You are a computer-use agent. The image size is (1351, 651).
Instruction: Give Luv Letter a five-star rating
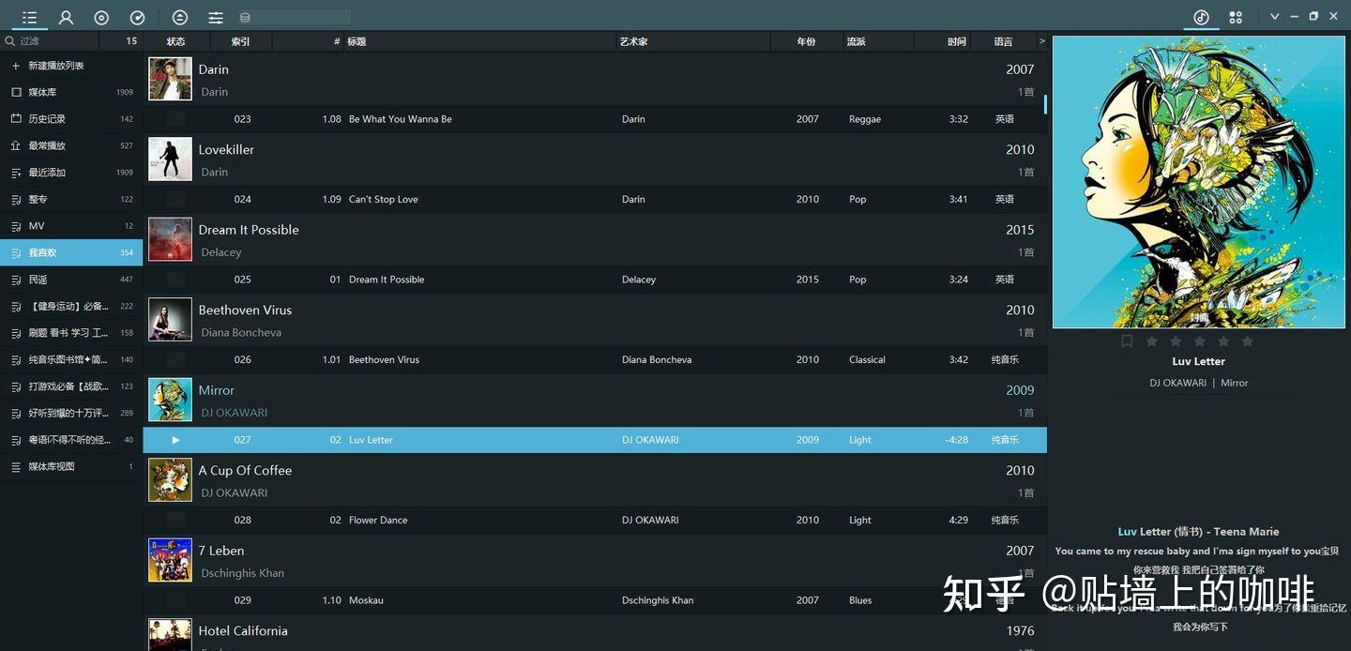pos(1247,341)
